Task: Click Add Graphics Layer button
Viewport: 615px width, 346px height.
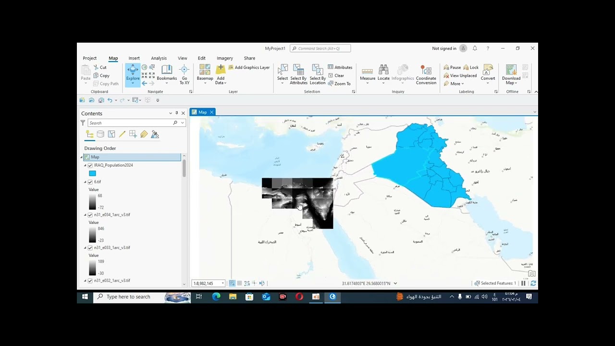Action: click(249, 68)
